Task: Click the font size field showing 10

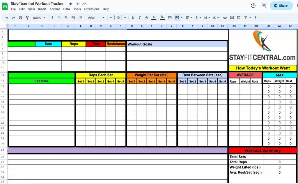Action: point(118,18)
